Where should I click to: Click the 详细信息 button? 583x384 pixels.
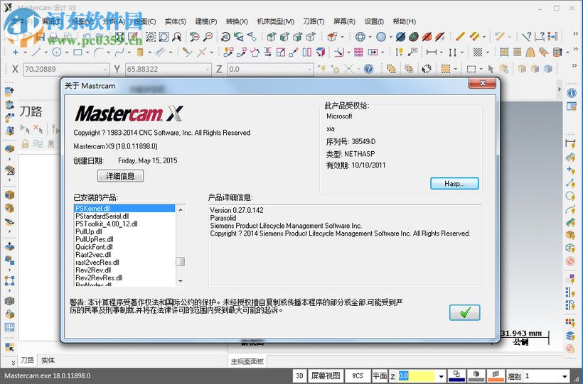coord(120,175)
